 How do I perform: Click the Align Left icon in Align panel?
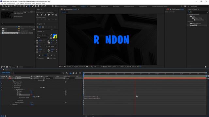pyautogui.click(x=38, y=15)
